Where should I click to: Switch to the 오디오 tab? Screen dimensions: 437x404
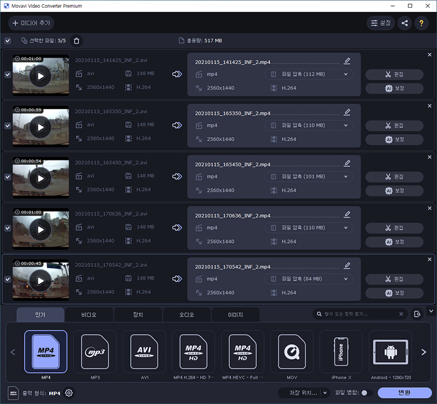[x=186, y=315]
